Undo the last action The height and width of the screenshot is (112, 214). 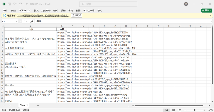click(14, 4)
